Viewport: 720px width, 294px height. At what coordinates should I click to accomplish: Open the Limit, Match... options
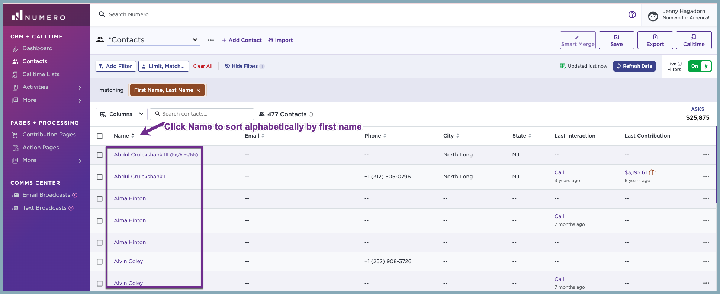164,66
